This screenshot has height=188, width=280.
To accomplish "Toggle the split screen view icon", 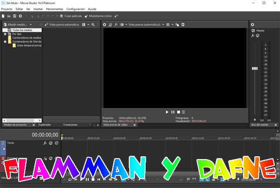I will [x=122, y=25].
